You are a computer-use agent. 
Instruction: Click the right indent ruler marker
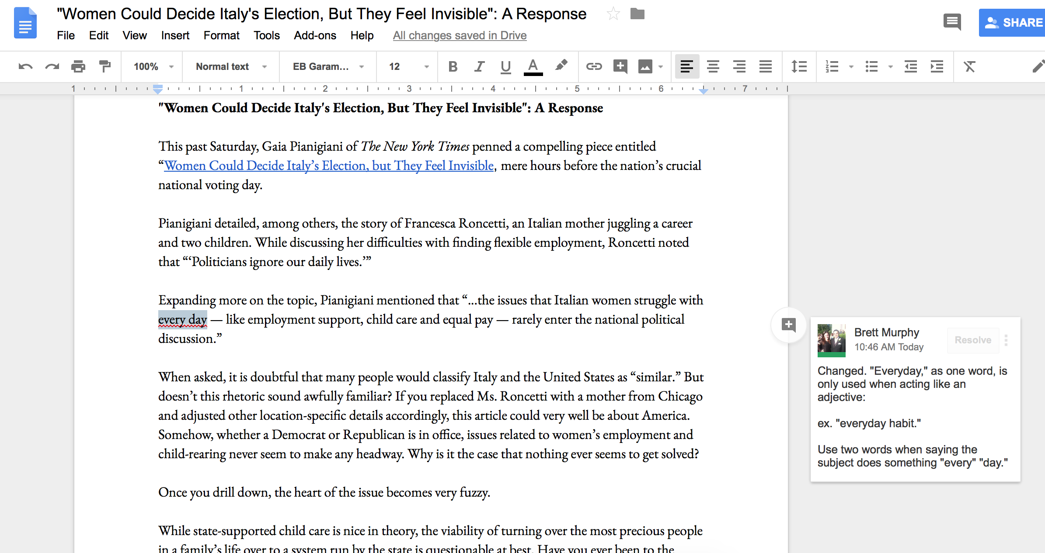coord(703,90)
